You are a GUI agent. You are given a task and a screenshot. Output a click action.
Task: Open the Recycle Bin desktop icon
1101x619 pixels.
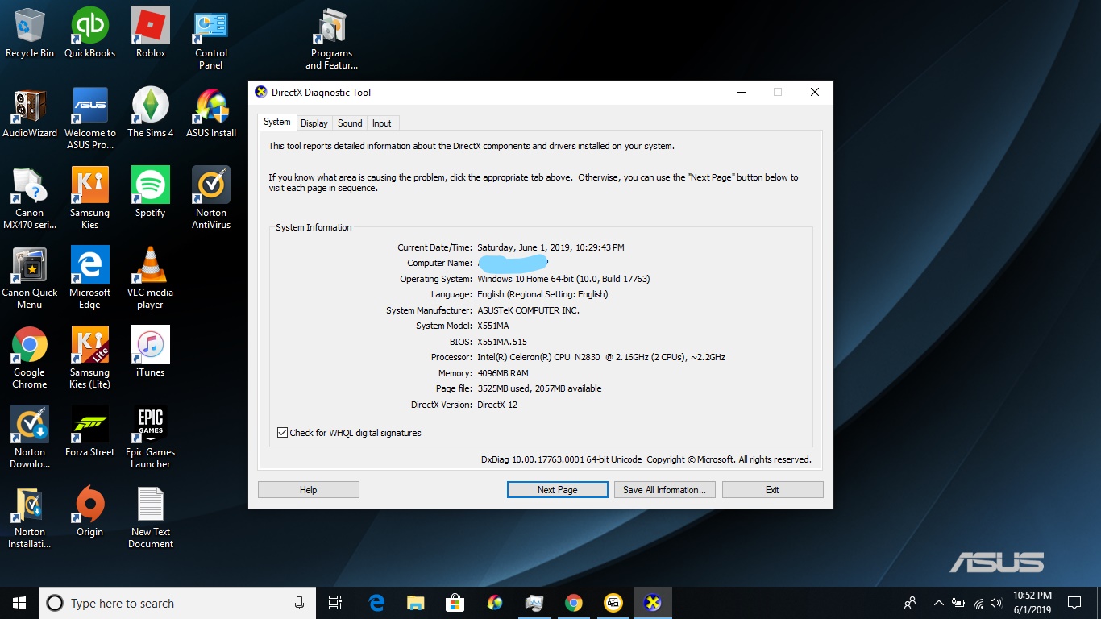(30, 33)
